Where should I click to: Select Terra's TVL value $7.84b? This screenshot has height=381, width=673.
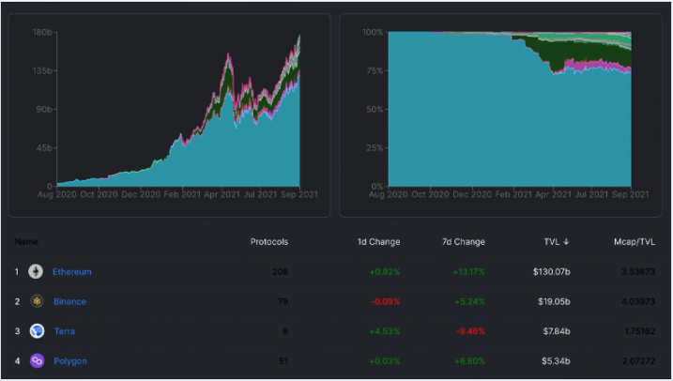pos(557,331)
